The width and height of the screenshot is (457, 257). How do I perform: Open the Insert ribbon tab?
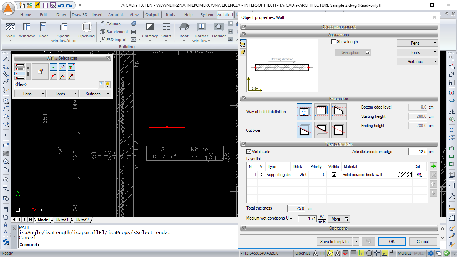click(x=97, y=15)
